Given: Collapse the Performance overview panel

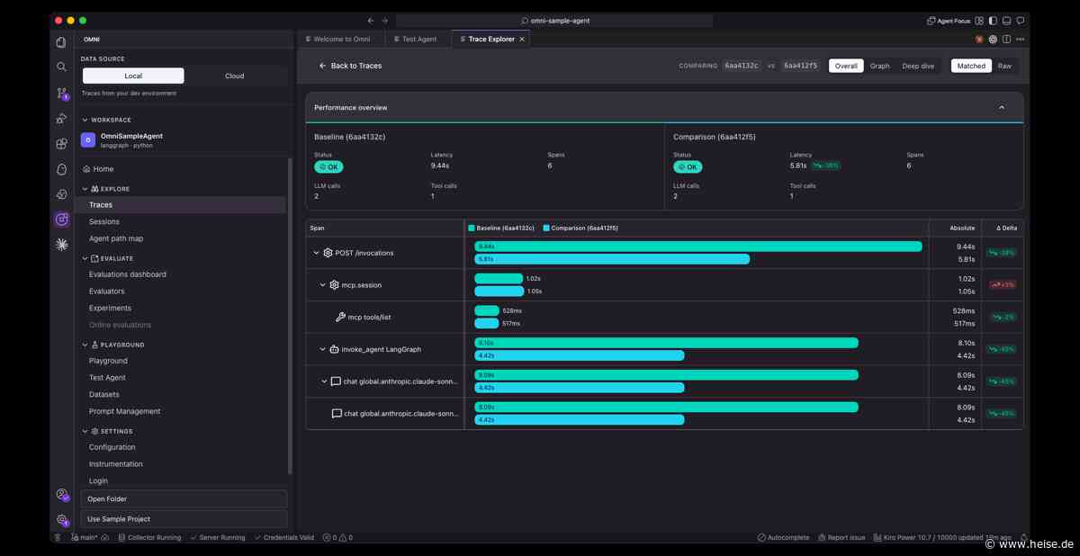Looking at the screenshot, I should click(x=1002, y=107).
